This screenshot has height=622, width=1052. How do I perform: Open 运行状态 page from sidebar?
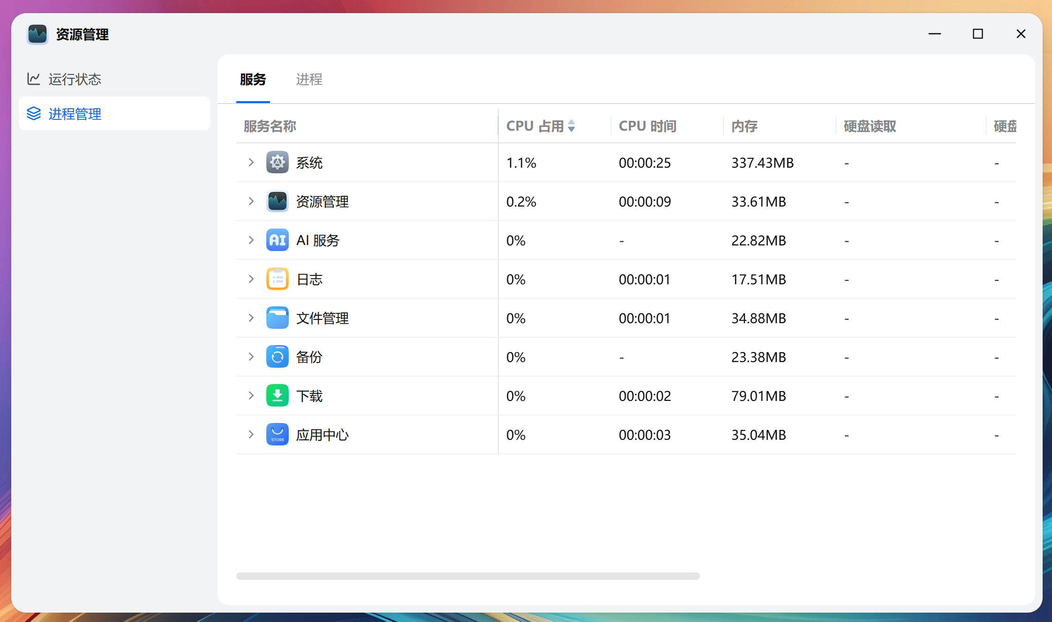click(x=74, y=79)
